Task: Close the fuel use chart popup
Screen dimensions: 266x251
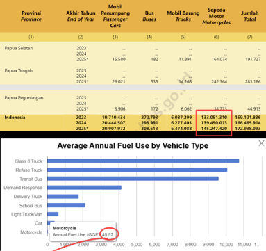Action: point(261,143)
